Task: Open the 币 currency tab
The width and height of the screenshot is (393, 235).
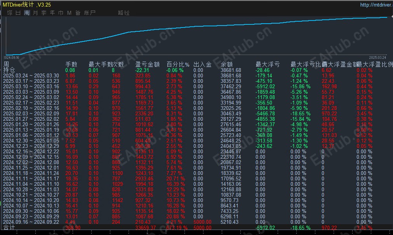Action: [x=61, y=13]
